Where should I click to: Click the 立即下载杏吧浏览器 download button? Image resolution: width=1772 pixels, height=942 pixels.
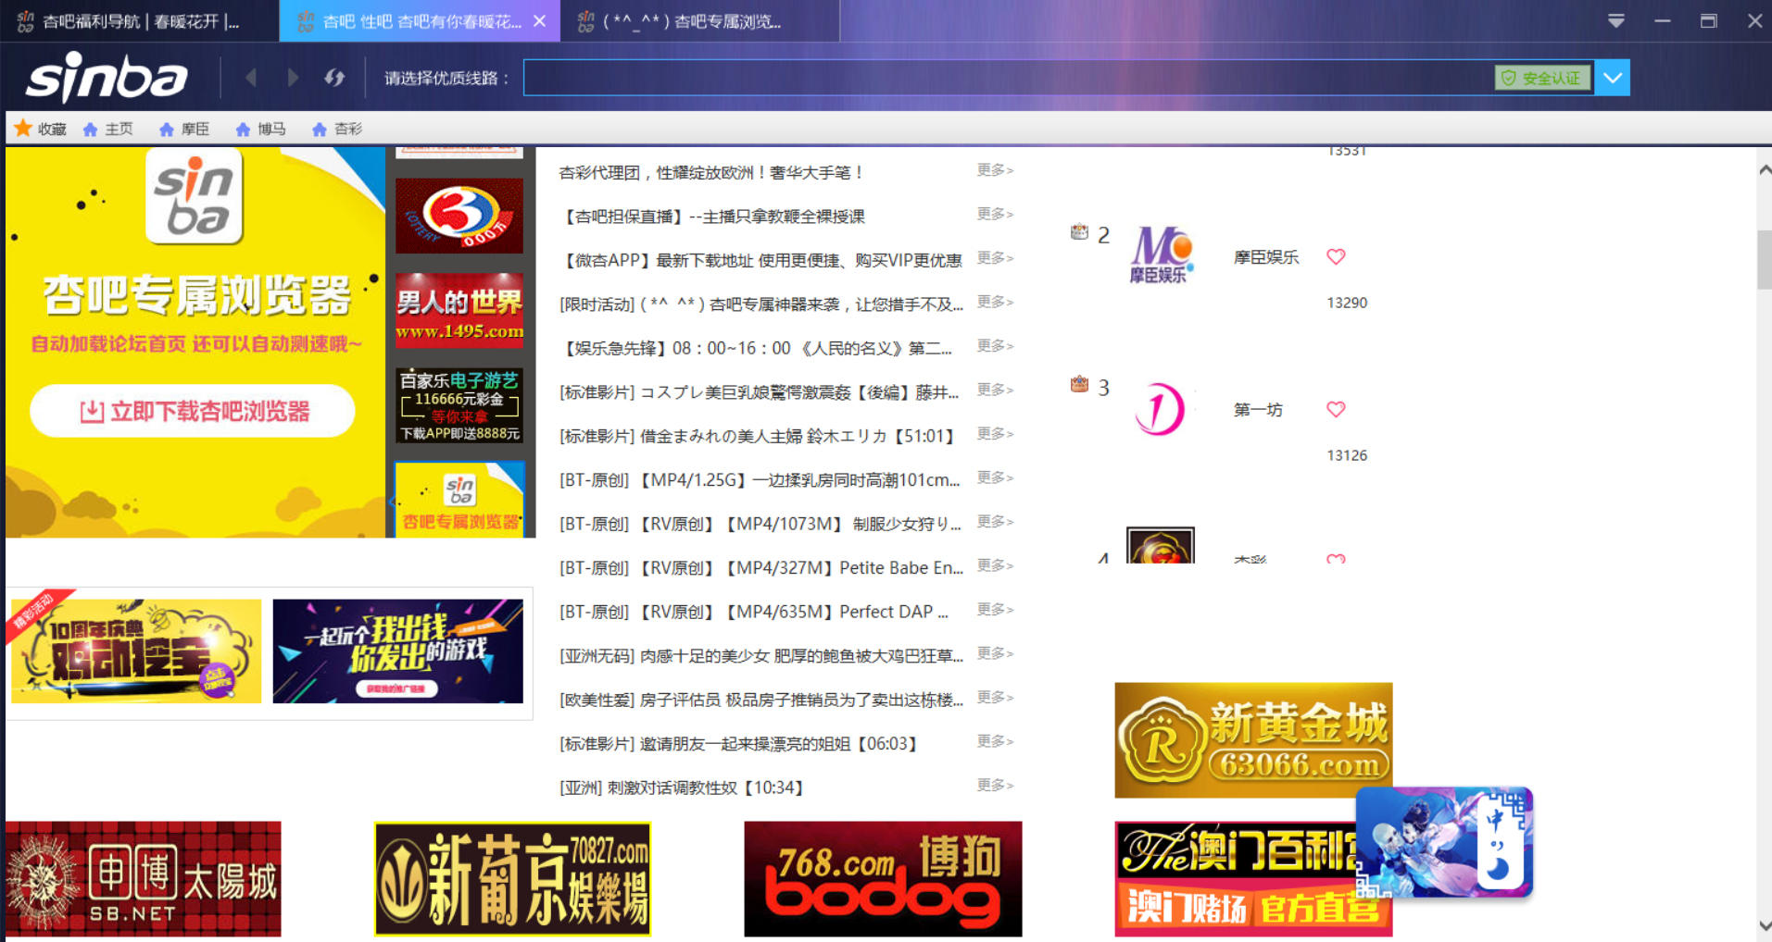click(x=193, y=411)
